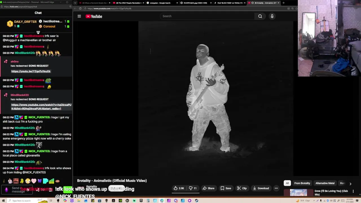
Task: Click the Bluetooth tray icon
Action: [x=328, y=201]
